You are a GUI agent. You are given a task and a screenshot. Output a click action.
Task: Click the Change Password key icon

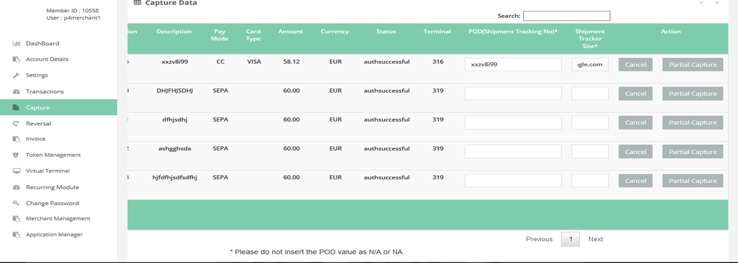16,203
